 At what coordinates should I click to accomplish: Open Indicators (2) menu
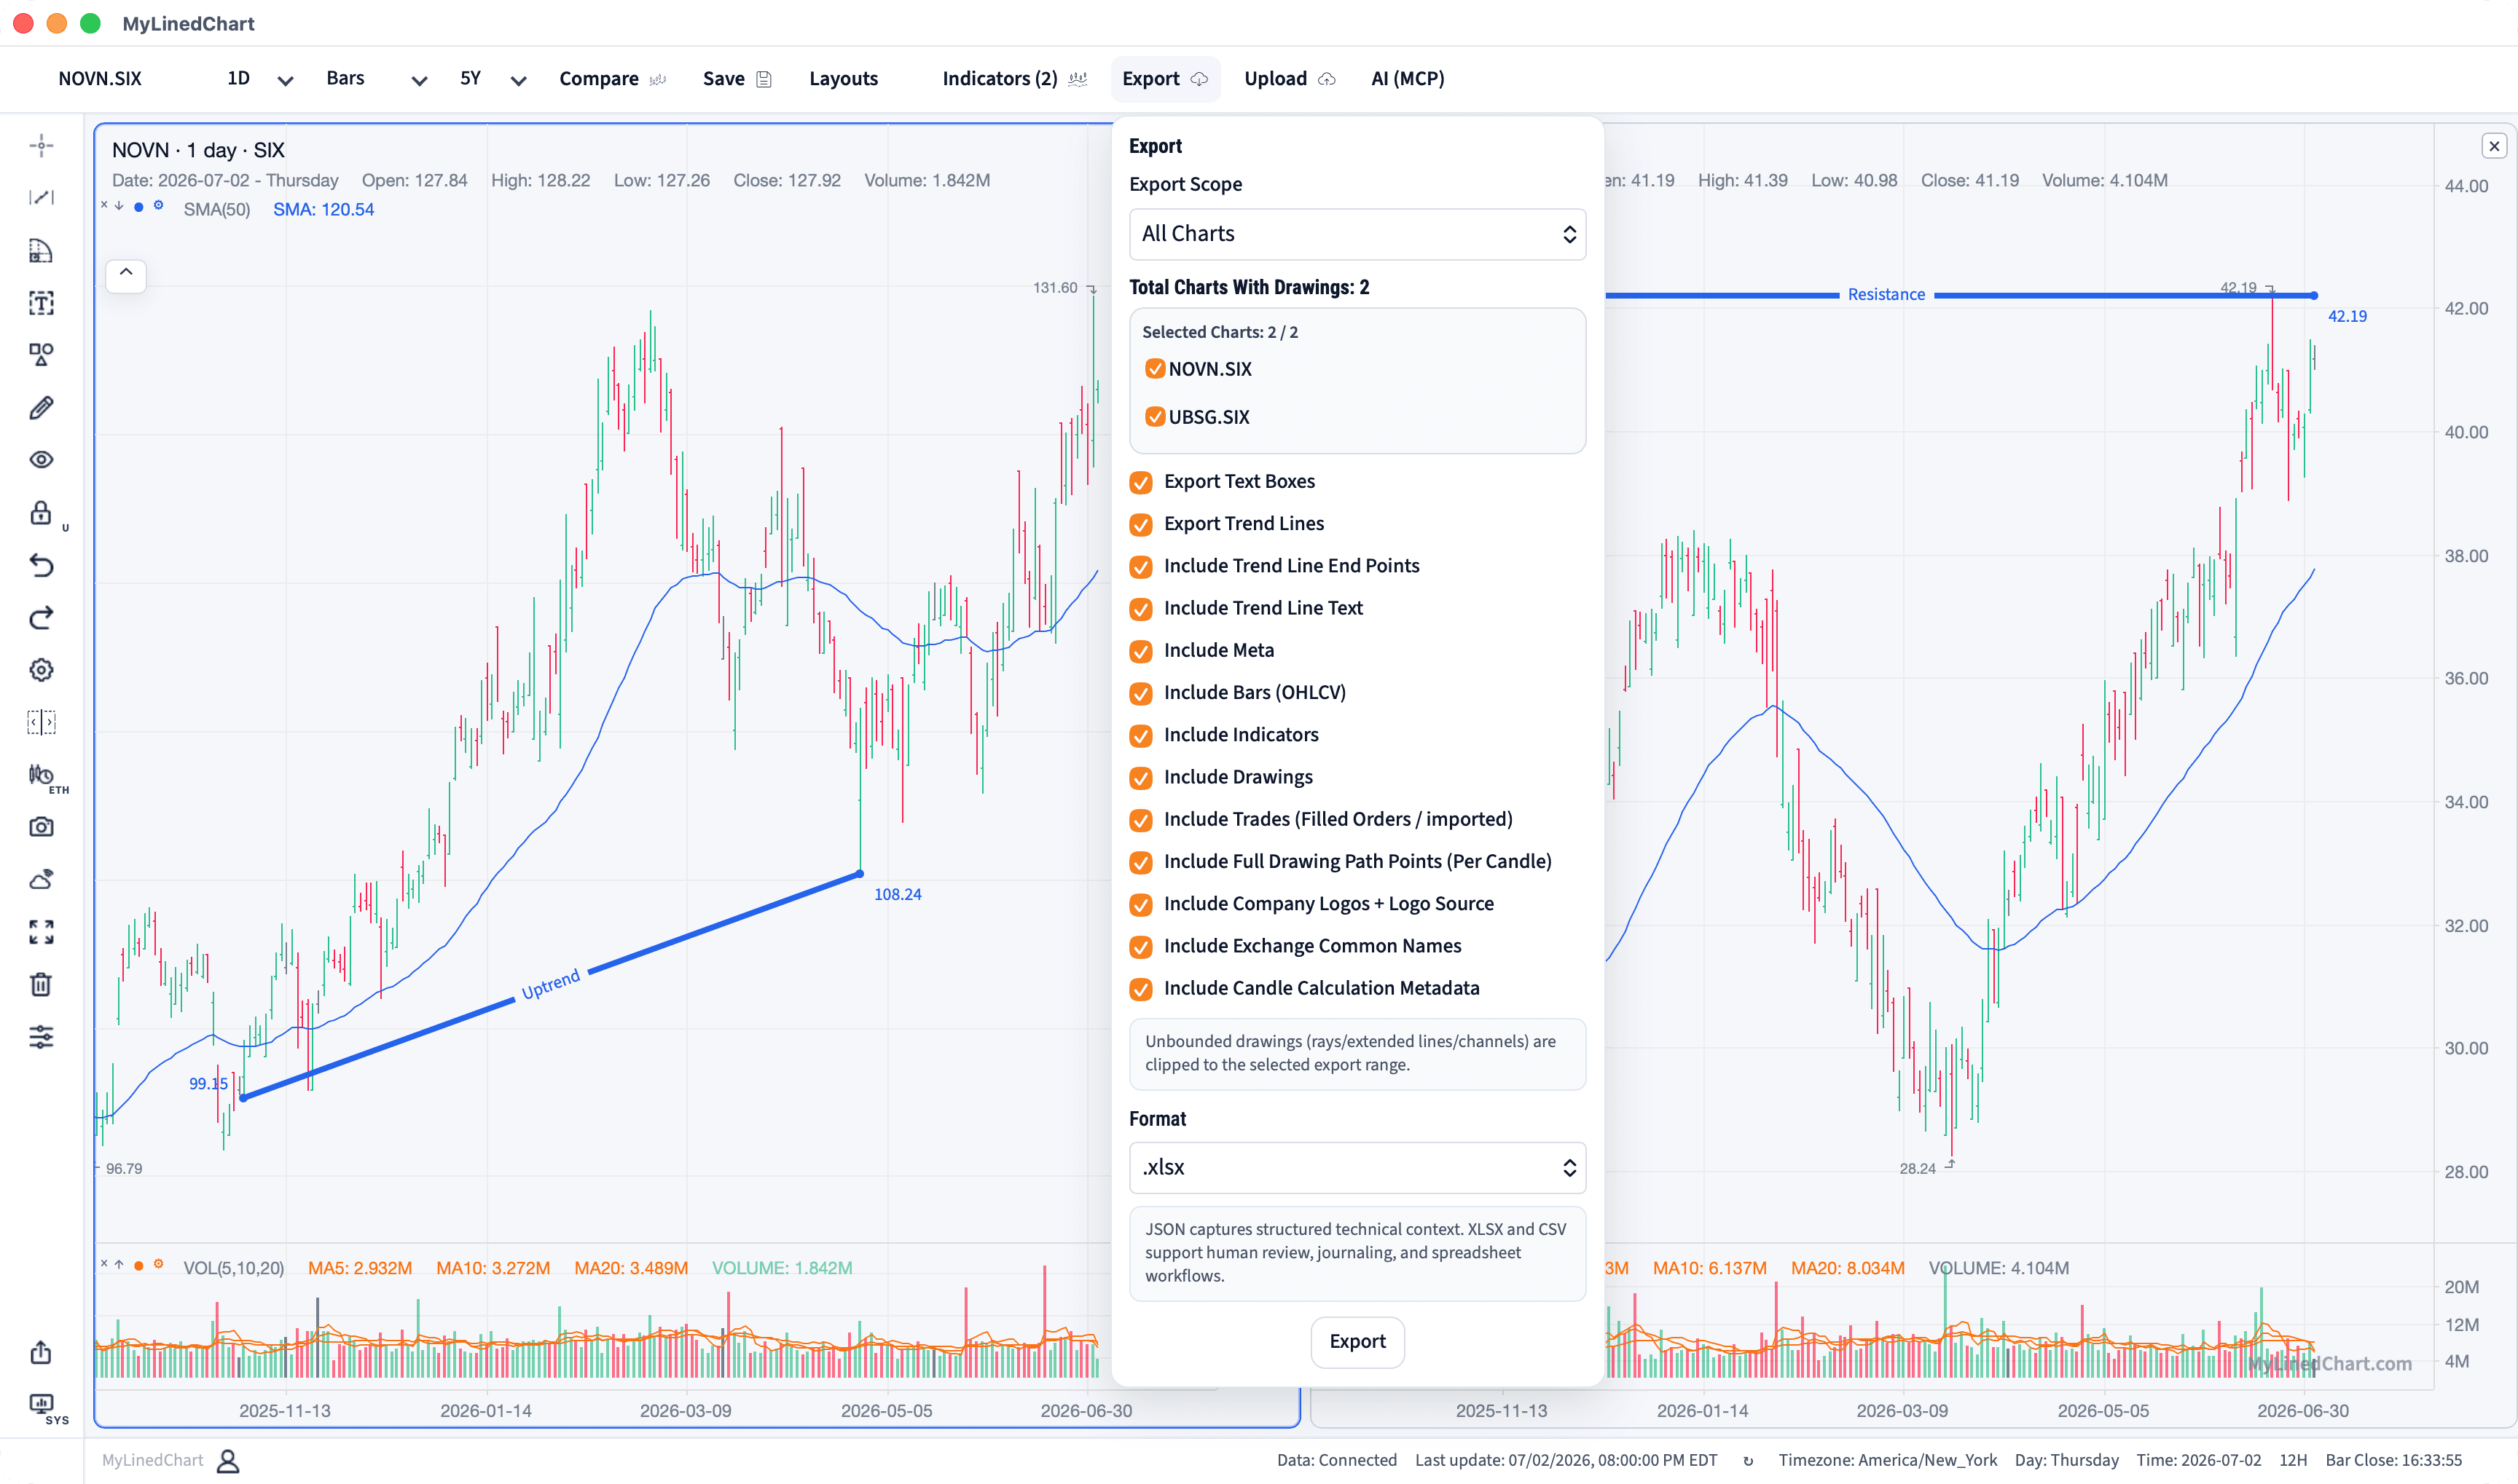point(1013,79)
